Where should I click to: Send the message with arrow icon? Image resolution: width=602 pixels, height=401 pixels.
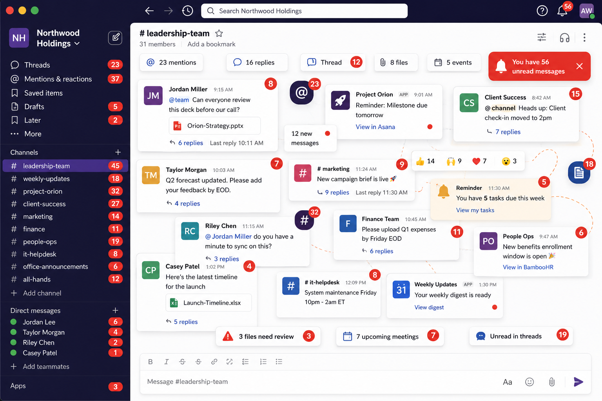[578, 382]
